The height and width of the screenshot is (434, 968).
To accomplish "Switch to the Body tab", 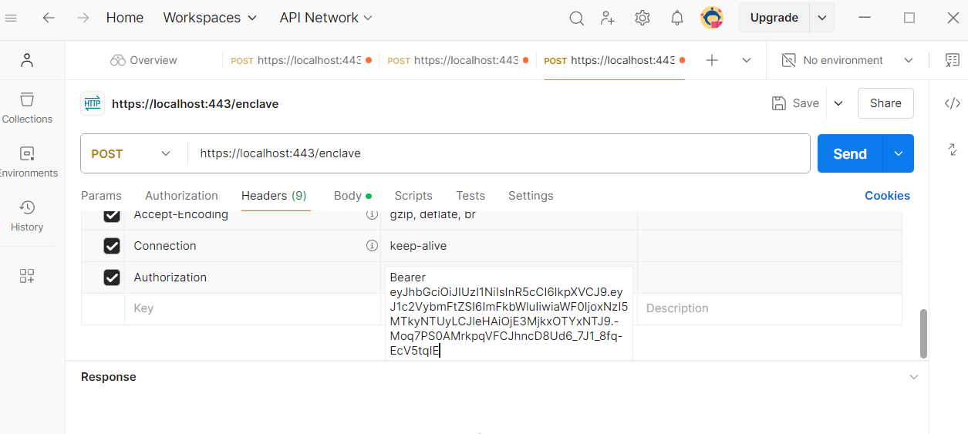I will [x=347, y=196].
